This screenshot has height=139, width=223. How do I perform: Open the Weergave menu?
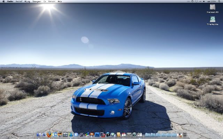click(x=37, y=1)
